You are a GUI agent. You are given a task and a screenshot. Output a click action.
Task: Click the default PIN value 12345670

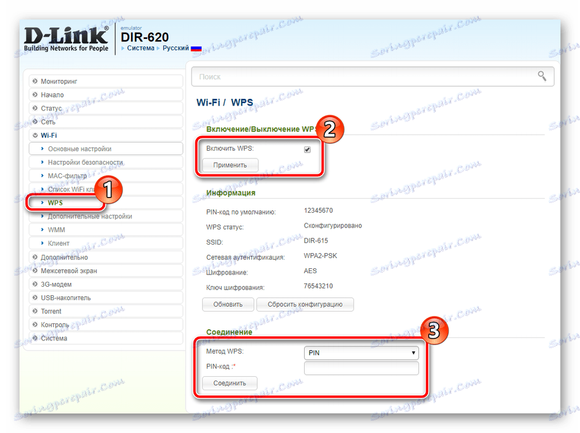point(318,210)
